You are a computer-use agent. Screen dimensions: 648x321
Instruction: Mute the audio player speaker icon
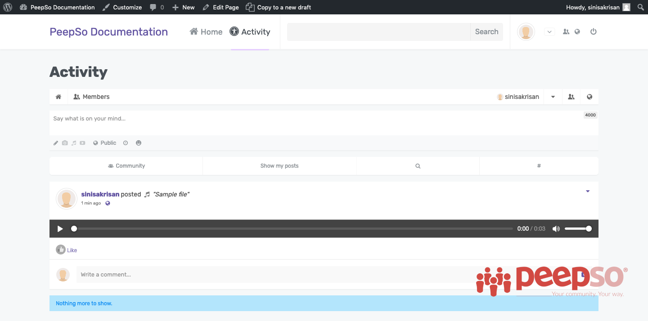point(556,229)
